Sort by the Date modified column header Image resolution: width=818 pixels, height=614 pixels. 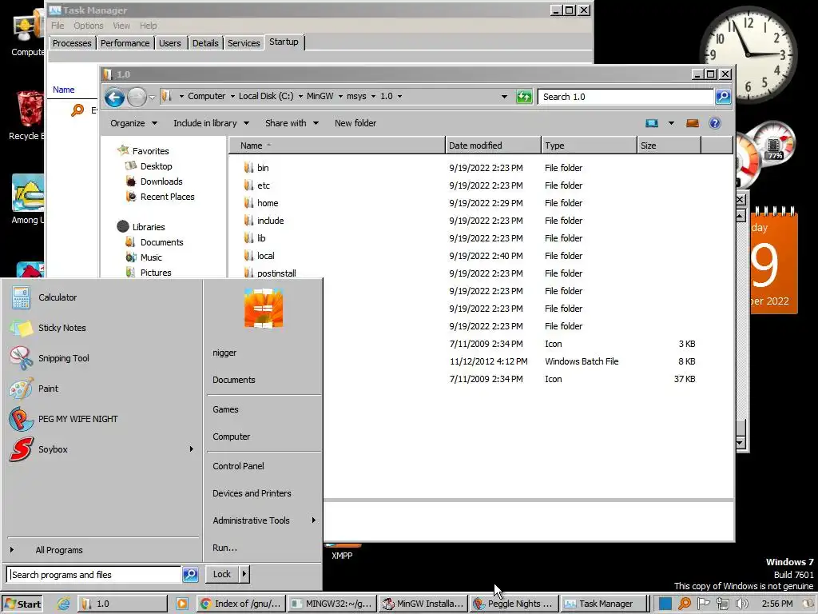click(x=493, y=146)
